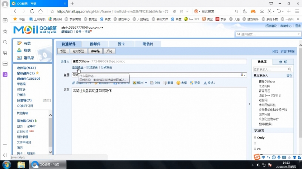Open the file explorer taskbar icon
The image size is (302, 169).
tap(21, 165)
